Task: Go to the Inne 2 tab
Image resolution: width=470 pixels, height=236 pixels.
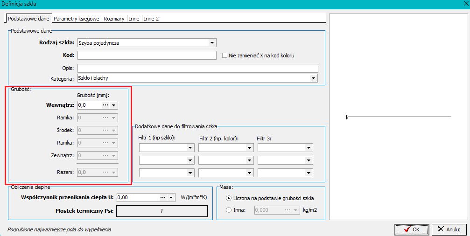Action: point(151,19)
